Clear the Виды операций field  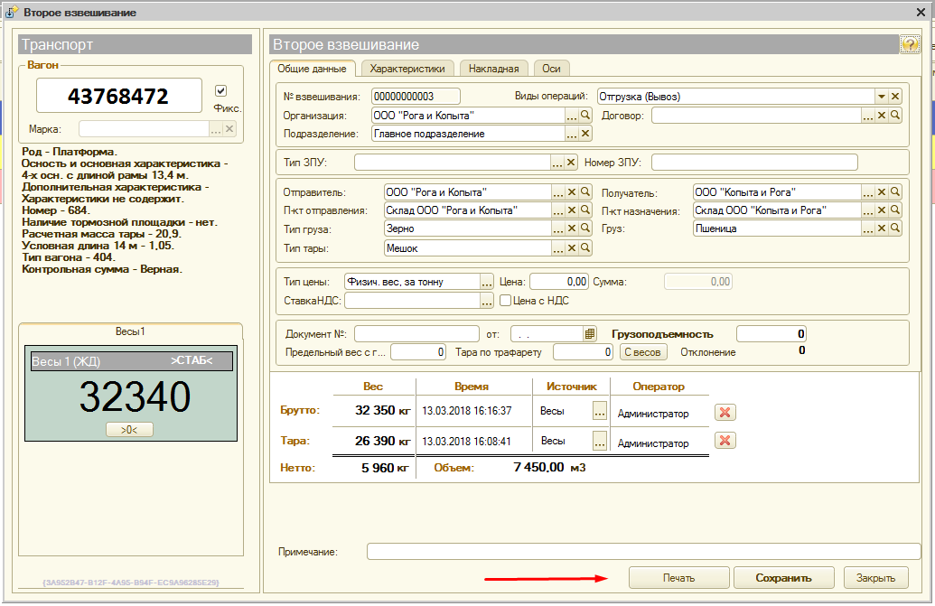coord(895,97)
